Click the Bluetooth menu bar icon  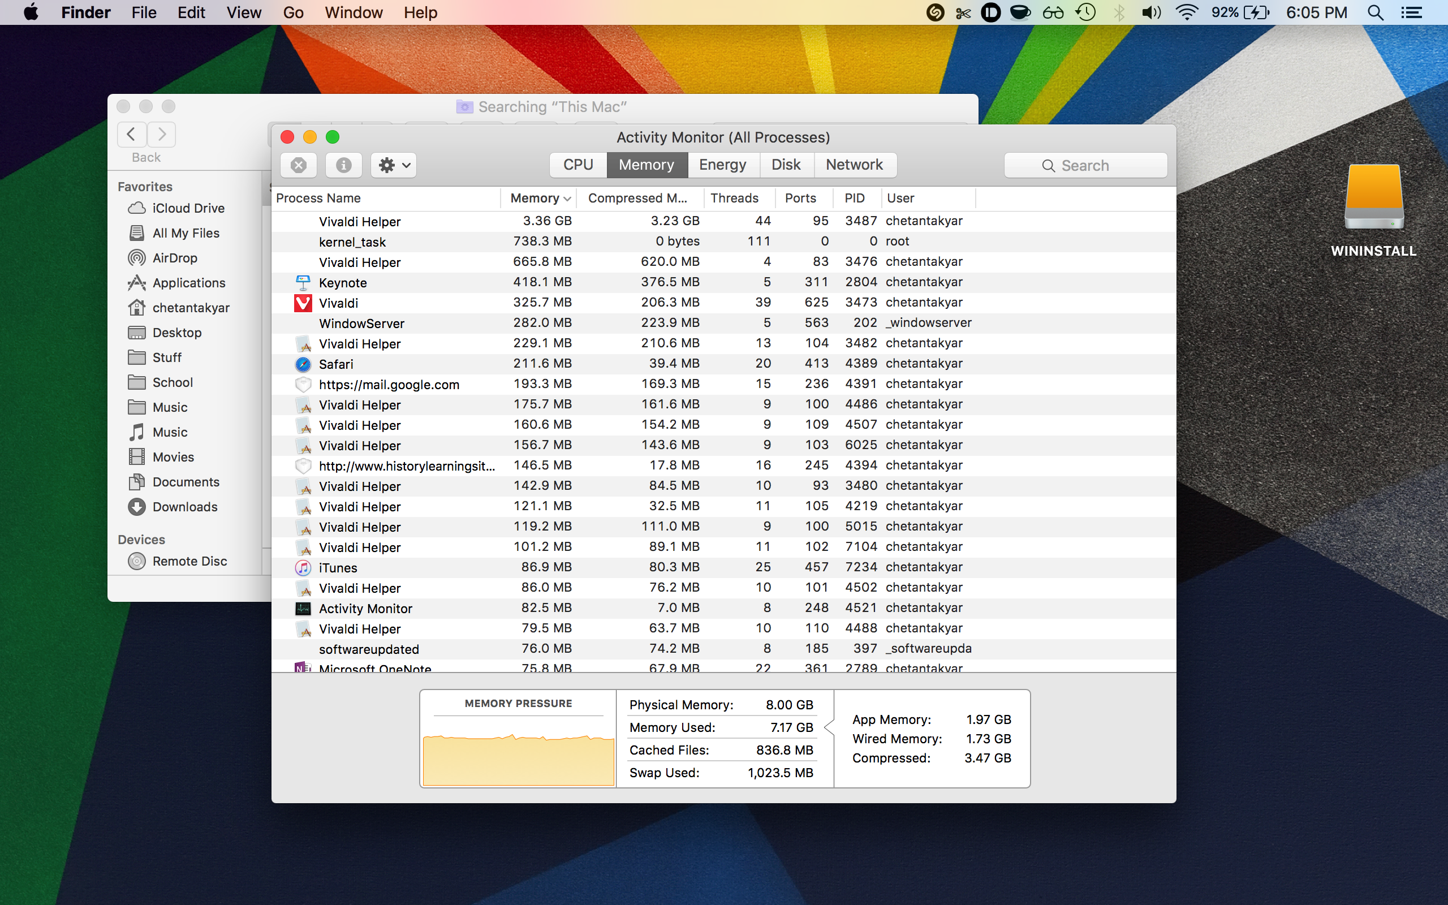point(1118,12)
